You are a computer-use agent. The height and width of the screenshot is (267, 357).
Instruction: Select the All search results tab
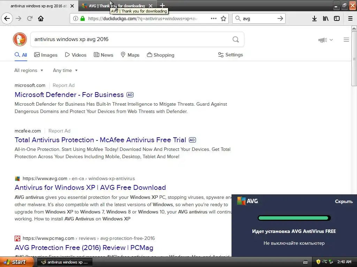point(21,55)
